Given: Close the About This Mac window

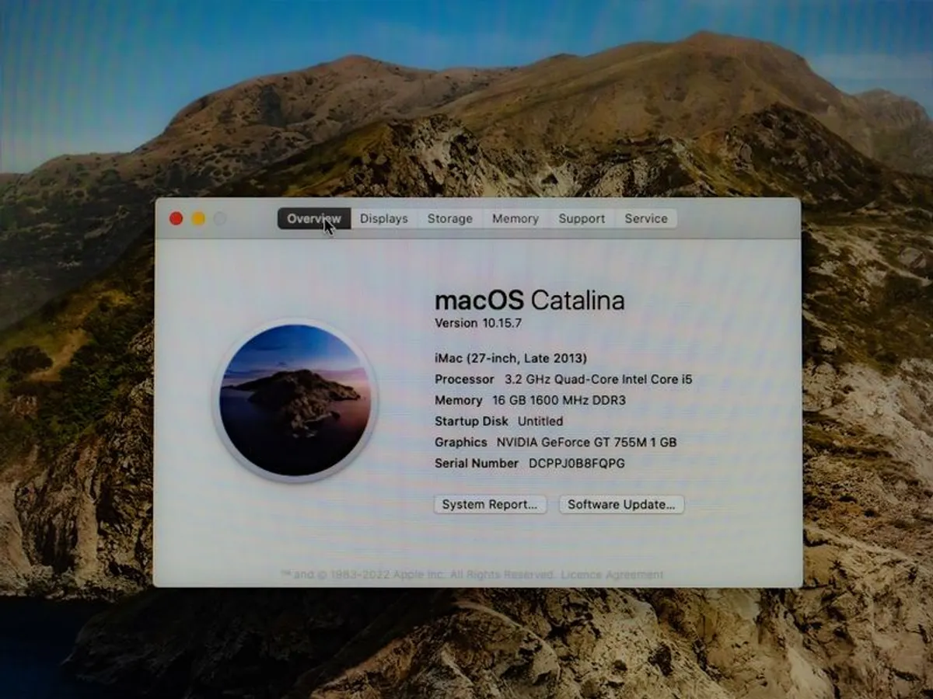Looking at the screenshot, I should pos(176,219).
